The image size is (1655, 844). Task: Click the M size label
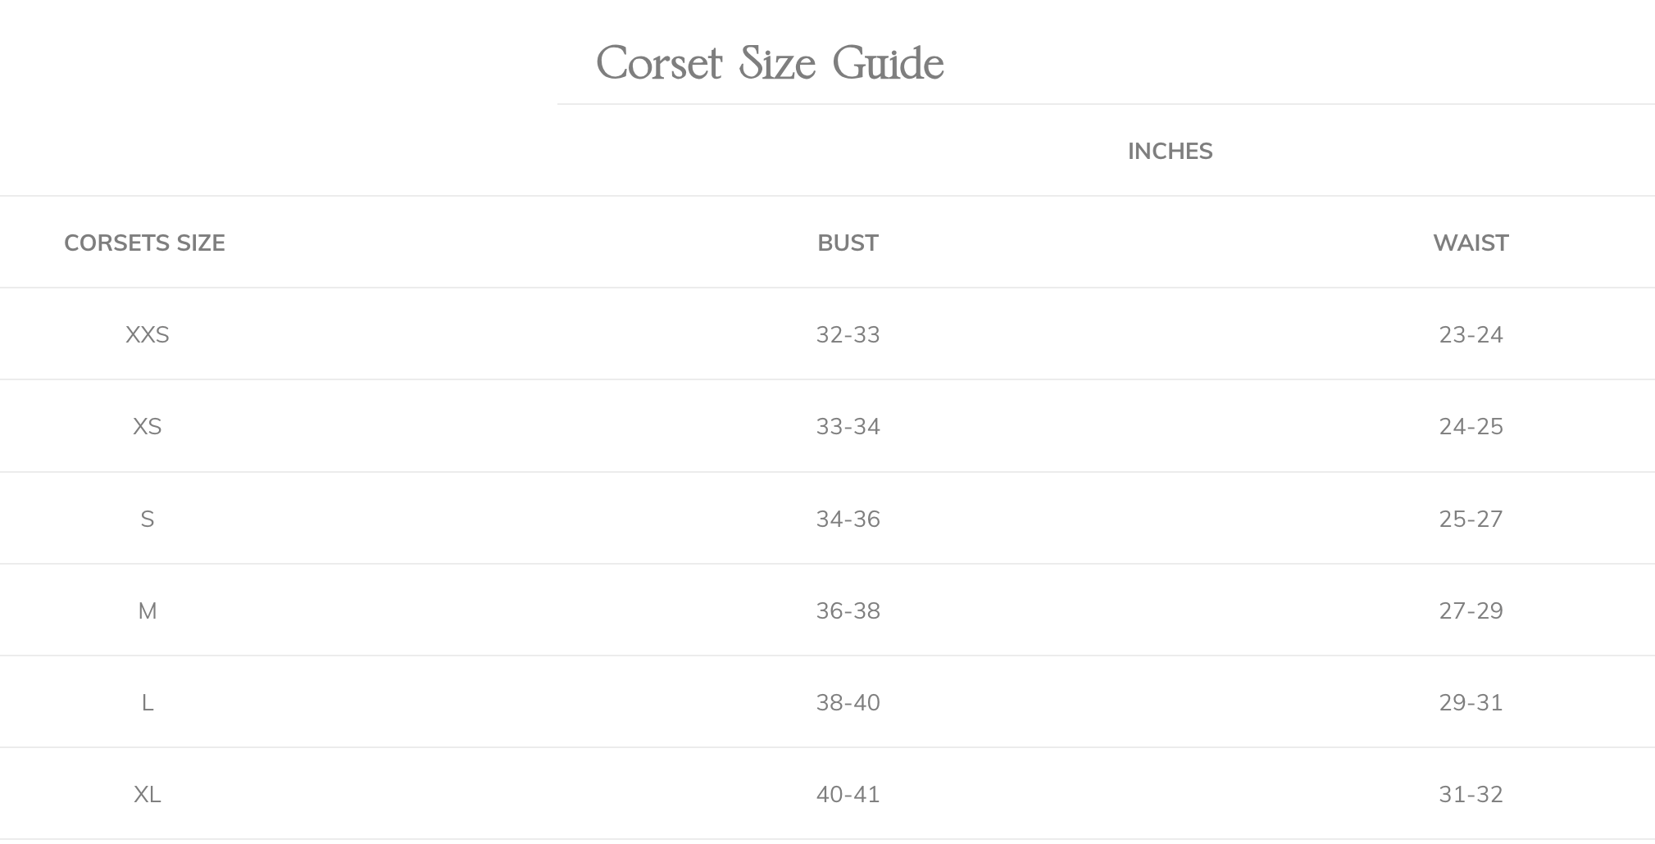click(148, 611)
